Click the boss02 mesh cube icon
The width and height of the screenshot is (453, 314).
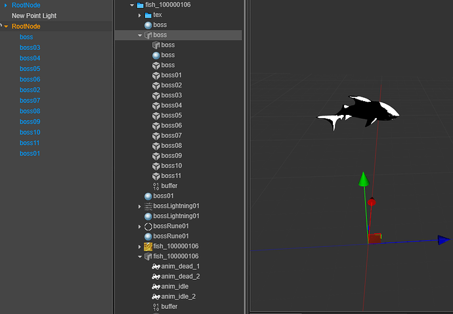156,85
